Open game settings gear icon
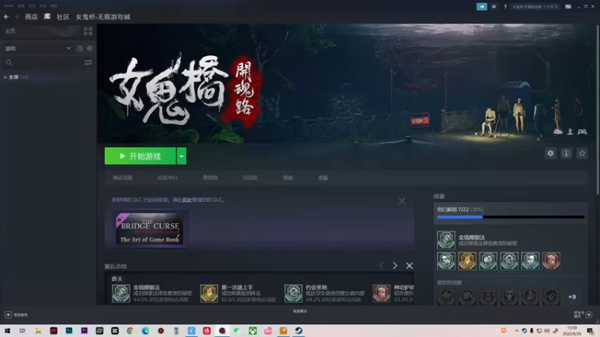Image resolution: width=600 pixels, height=337 pixels. click(x=550, y=154)
